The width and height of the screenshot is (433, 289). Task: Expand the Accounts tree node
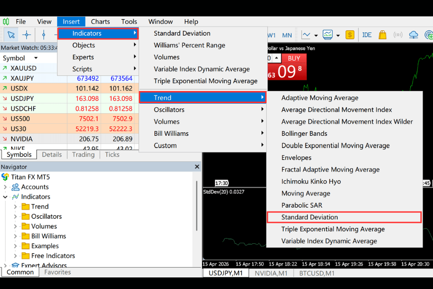(x=5, y=187)
